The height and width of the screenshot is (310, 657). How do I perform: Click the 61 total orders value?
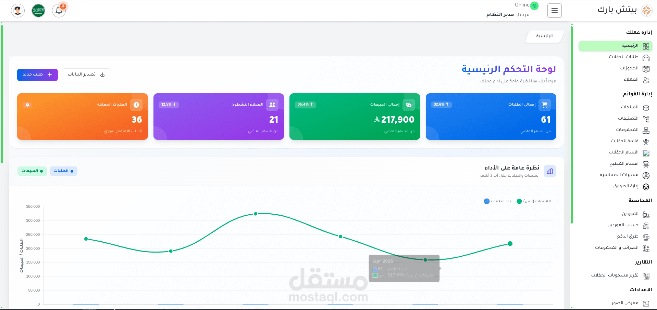(x=546, y=120)
